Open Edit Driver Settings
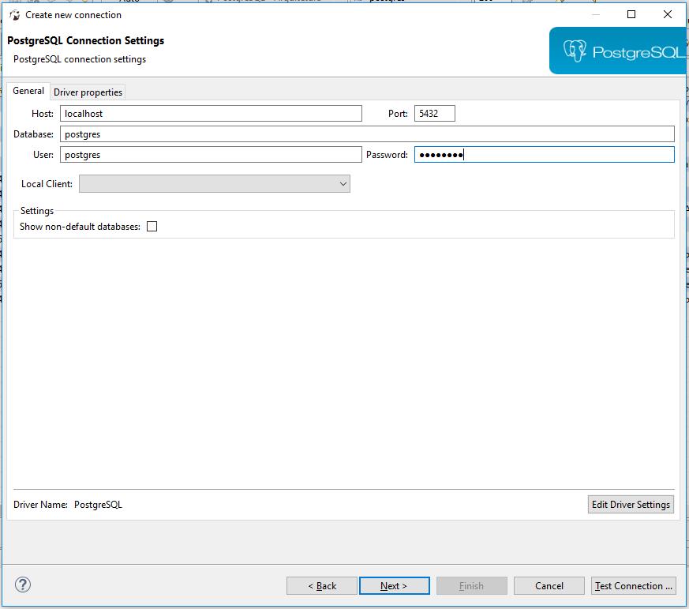689x609 pixels. pos(631,504)
